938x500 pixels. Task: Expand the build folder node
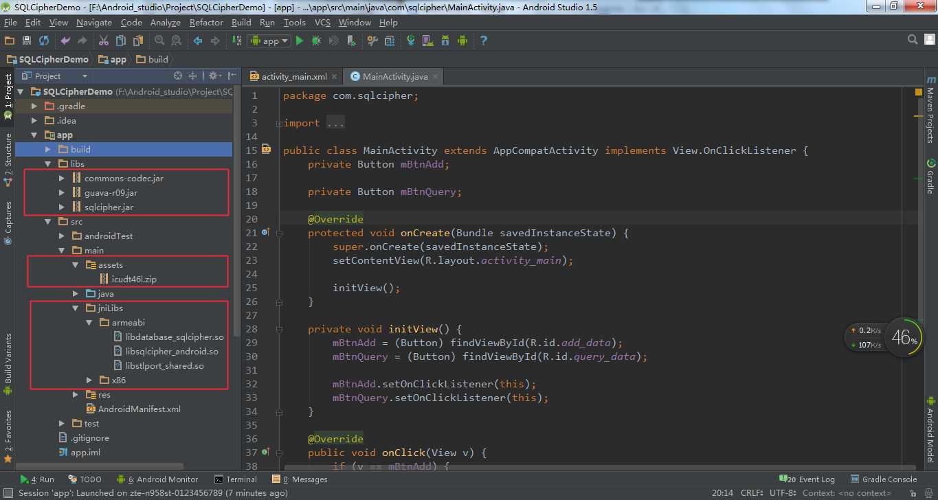click(47, 149)
